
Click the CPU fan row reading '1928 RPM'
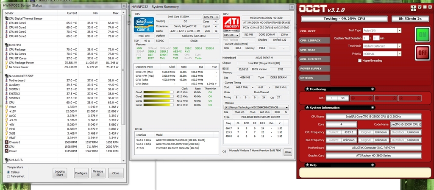click(x=62, y=146)
